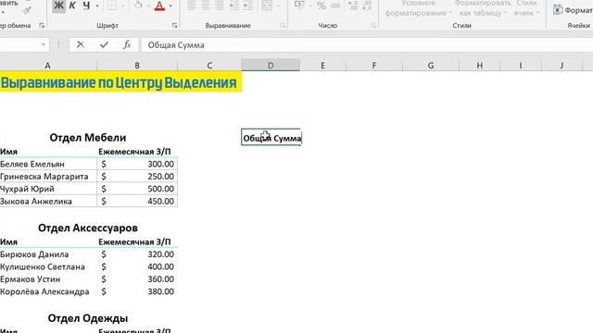The width and height of the screenshot is (593, 333).
Task: Select column G header
Action: (x=431, y=66)
